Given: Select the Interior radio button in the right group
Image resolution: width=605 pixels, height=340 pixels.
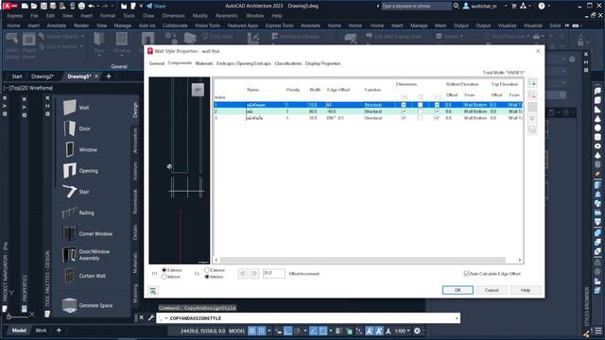Looking at the screenshot, I should 207,277.
